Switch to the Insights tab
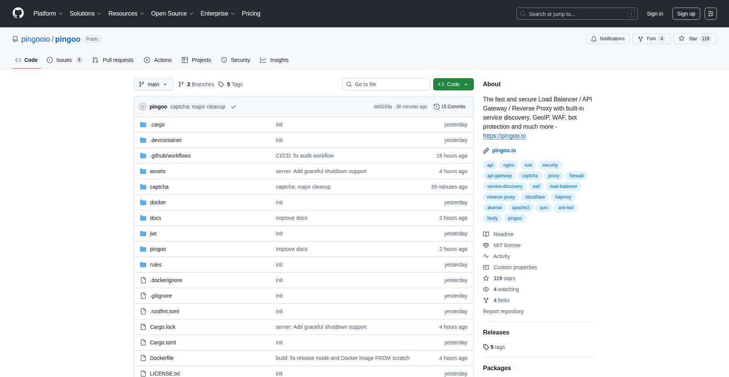The width and height of the screenshot is (729, 377). click(x=275, y=60)
